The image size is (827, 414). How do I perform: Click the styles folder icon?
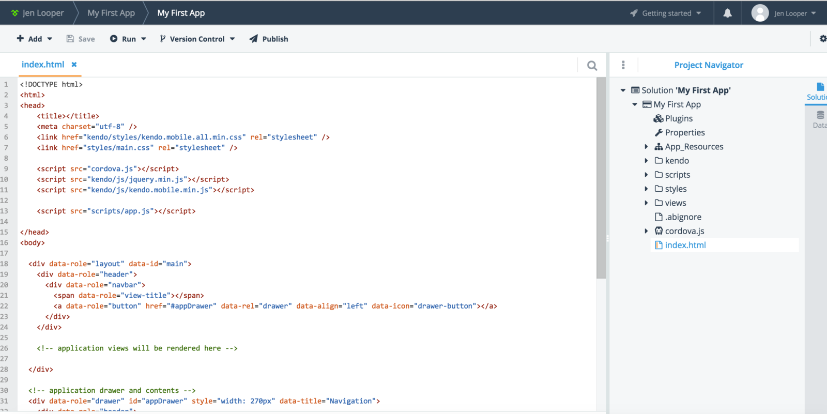(x=658, y=189)
